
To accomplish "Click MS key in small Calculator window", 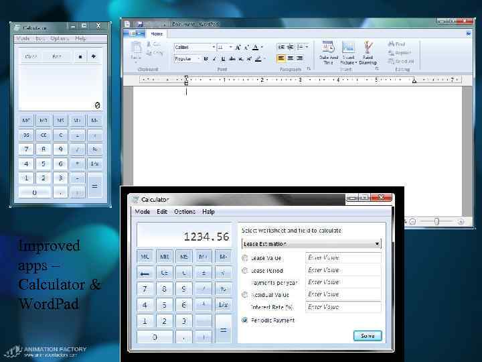I will 60,121.
